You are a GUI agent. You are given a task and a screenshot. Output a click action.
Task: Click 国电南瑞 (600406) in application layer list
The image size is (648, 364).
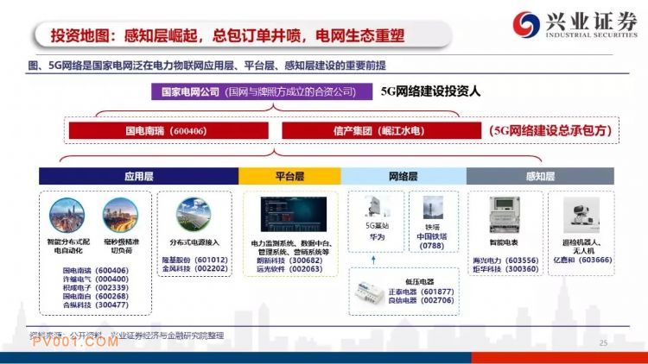point(95,270)
